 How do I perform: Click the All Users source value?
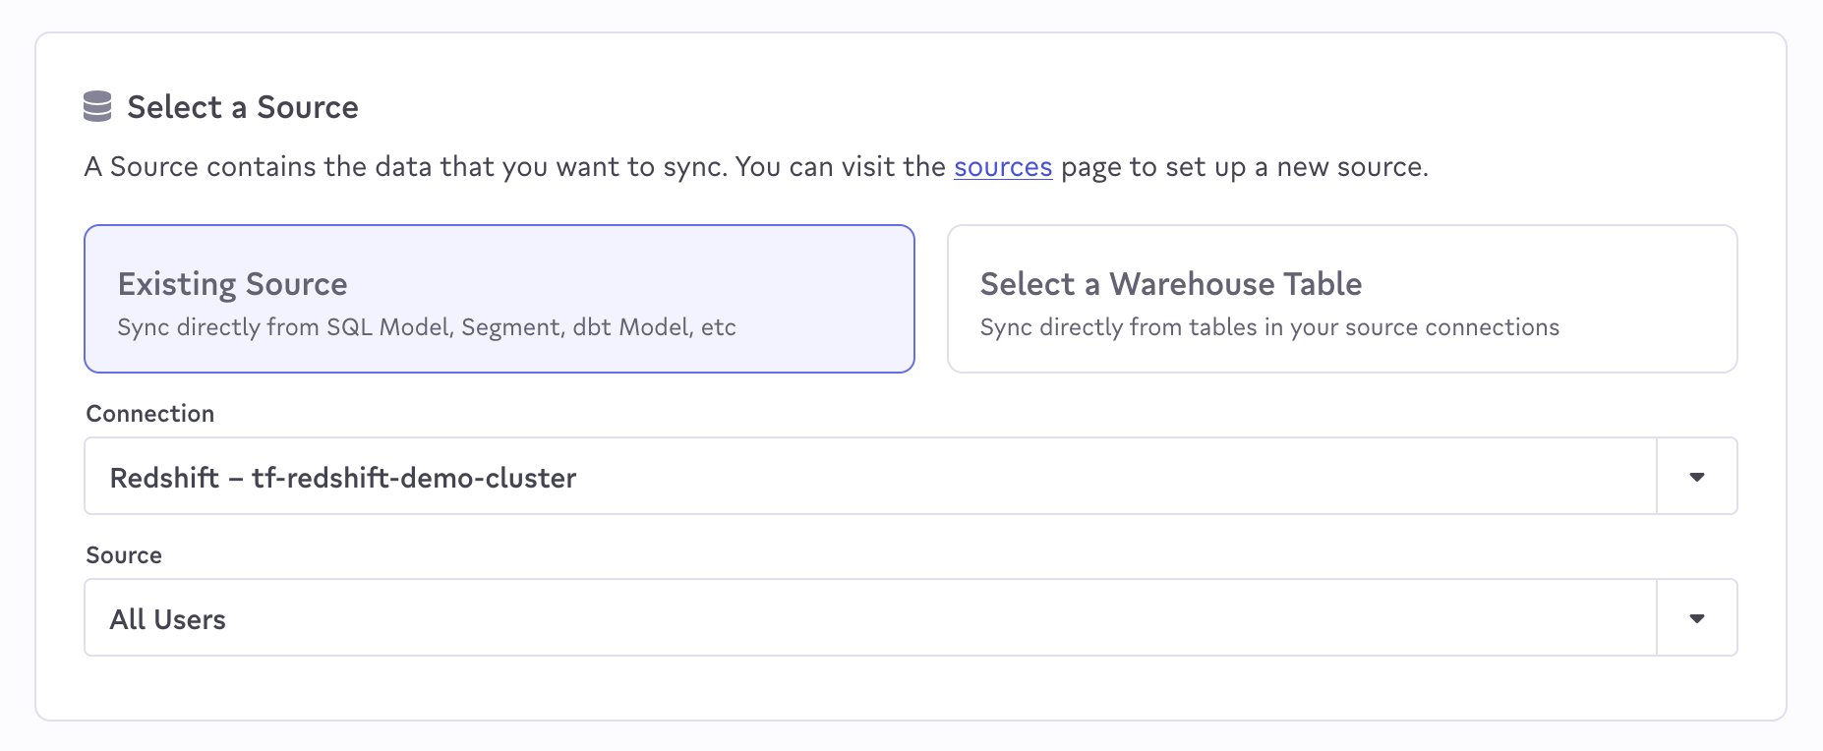[168, 619]
